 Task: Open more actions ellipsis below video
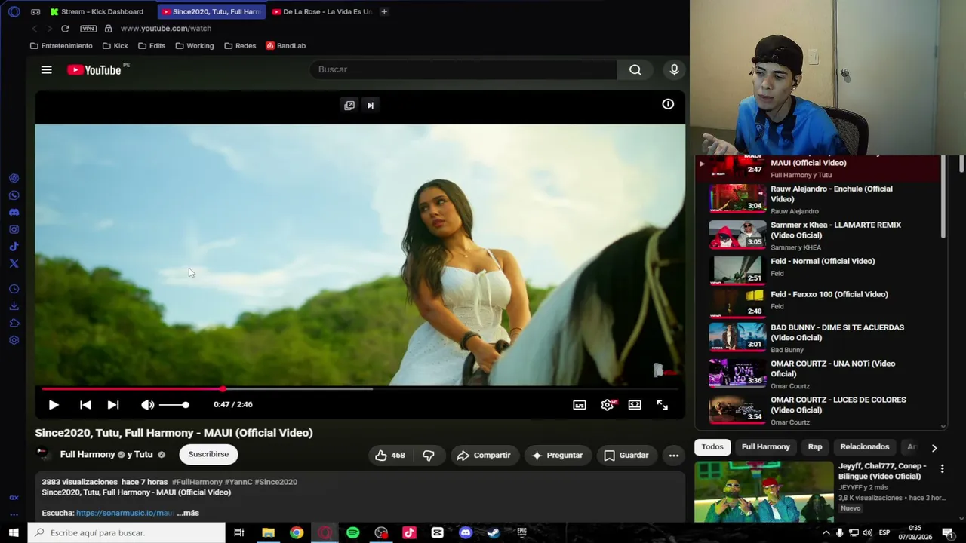674,455
